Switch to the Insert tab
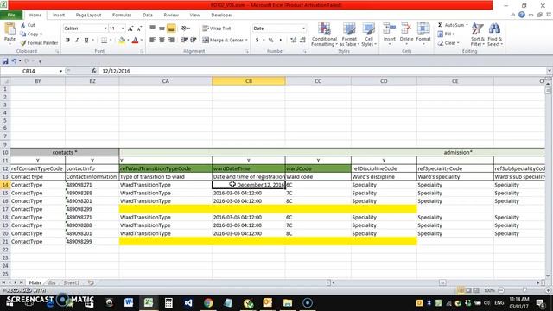 59,16
